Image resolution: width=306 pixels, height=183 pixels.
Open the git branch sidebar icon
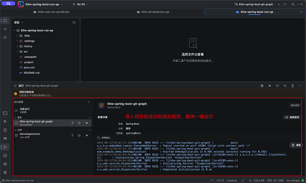(x=5, y=122)
